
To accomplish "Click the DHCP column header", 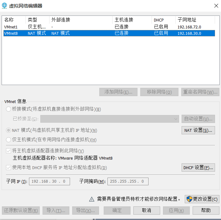I will (164, 20).
